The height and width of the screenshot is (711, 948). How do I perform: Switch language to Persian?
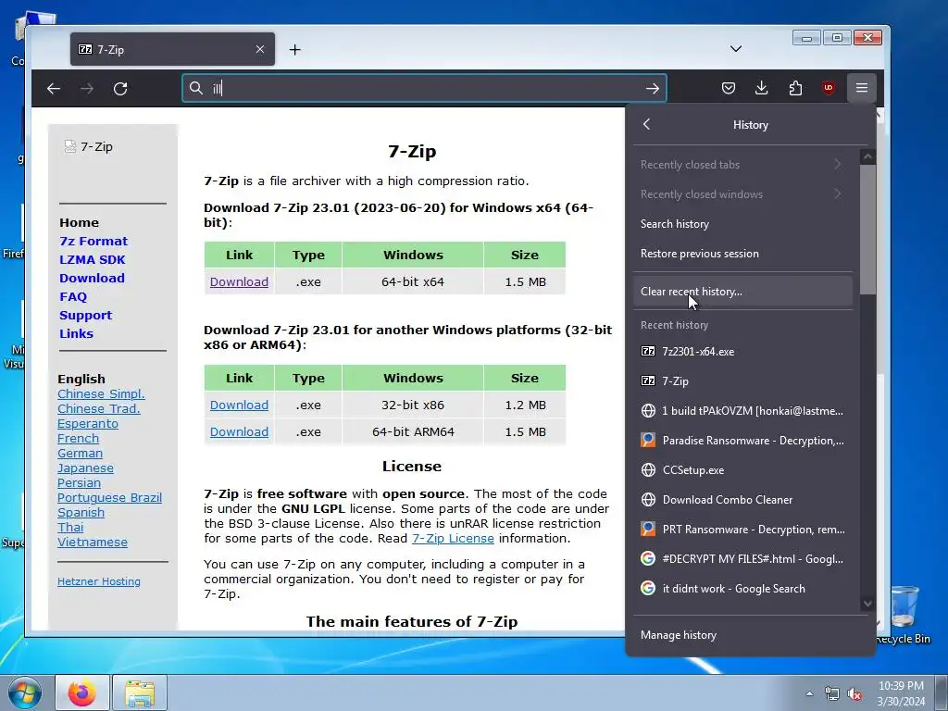(x=80, y=483)
